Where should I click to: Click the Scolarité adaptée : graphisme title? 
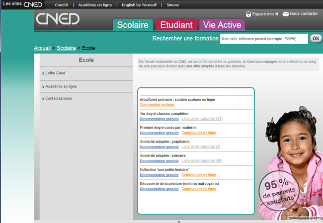pos(165,142)
